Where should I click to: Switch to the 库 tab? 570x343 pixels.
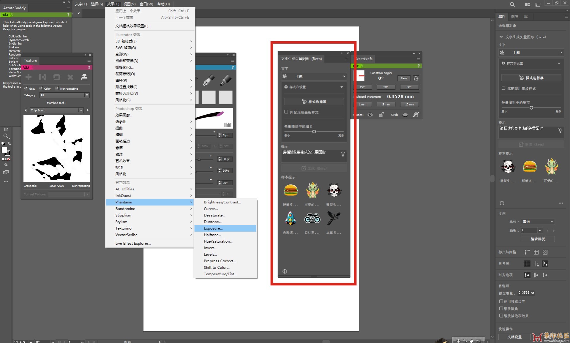click(526, 17)
